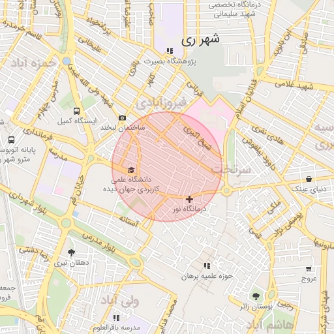The width and height of the screenshot is (334, 334).
Task: Click the graduation cap university icon
Action: [x=131, y=170]
